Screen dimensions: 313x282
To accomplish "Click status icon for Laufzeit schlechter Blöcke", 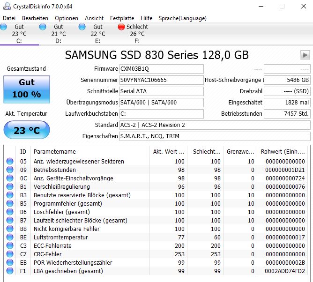I will (10, 220).
